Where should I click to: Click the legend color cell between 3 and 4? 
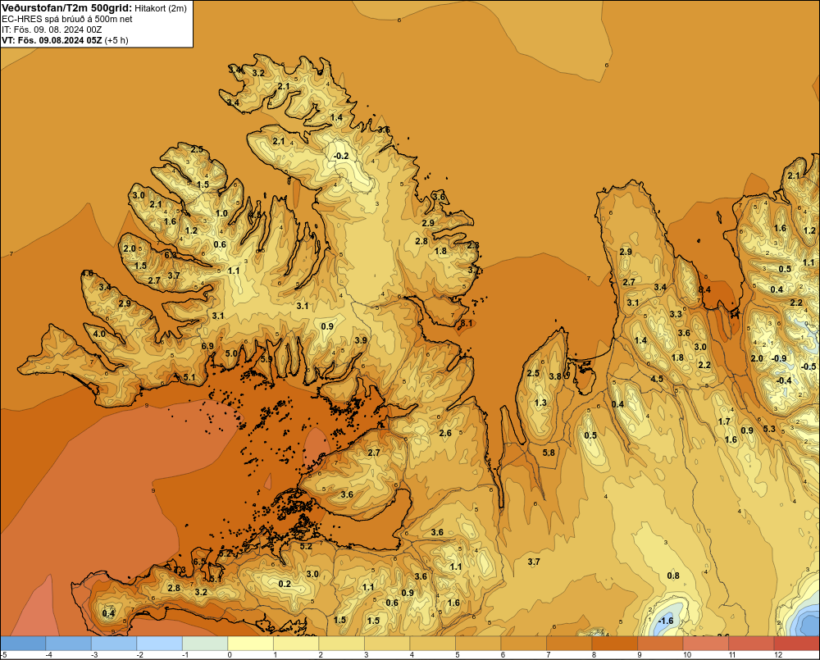(387, 644)
